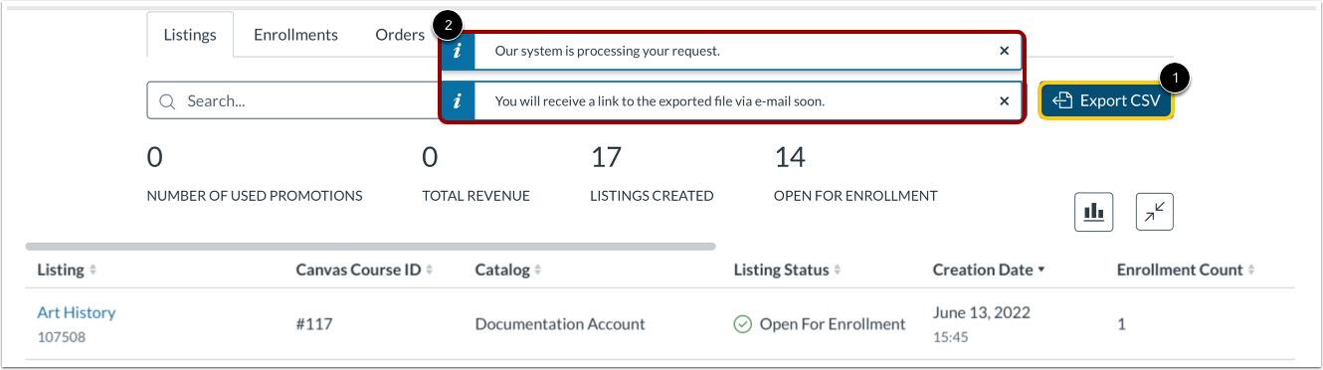
Task: Switch to the Orders tab
Action: (x=400, y=35)
